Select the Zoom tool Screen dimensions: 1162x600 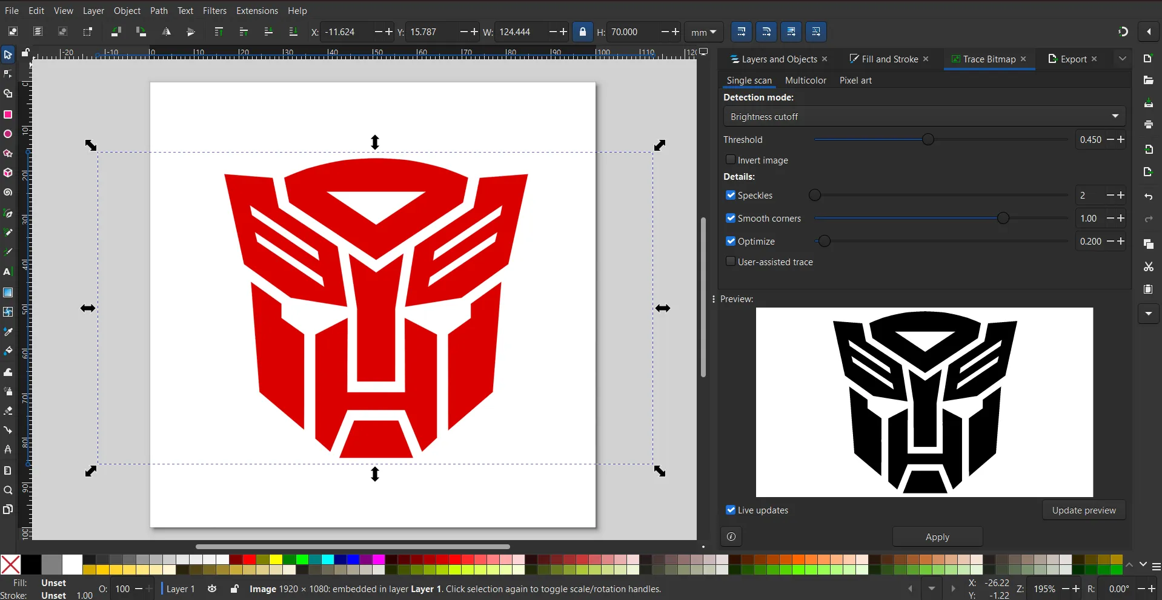coord(8,490)
